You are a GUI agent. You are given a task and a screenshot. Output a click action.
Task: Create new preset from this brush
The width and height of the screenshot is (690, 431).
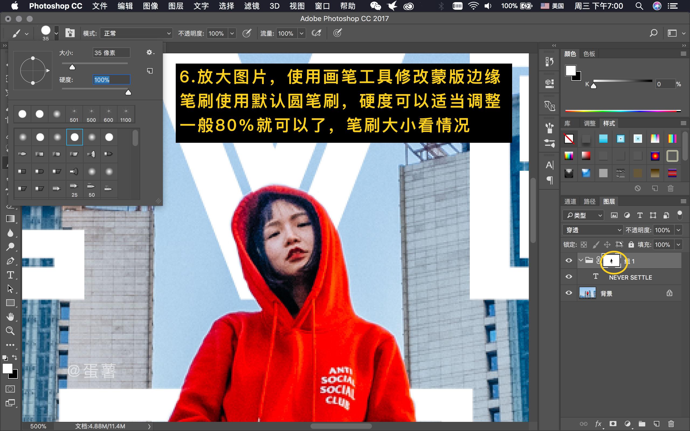click(150, 71)
